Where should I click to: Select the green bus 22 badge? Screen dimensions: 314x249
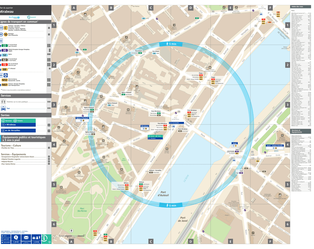5,46
